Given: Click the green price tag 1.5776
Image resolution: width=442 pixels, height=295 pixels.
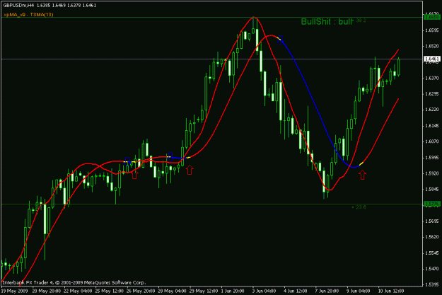Looking at the screenshot, I should (x=432, y=204).
